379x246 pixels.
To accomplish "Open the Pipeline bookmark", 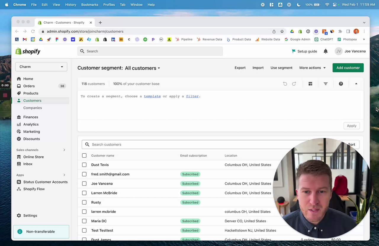I will 184,39.
